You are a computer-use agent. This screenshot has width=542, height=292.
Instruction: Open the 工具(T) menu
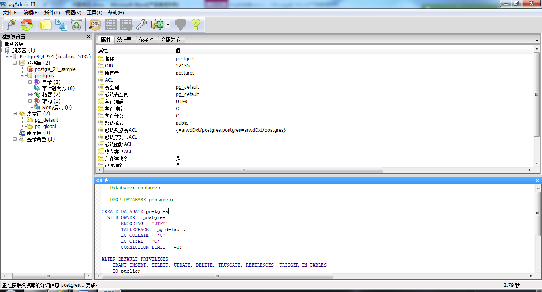(94, 13)
